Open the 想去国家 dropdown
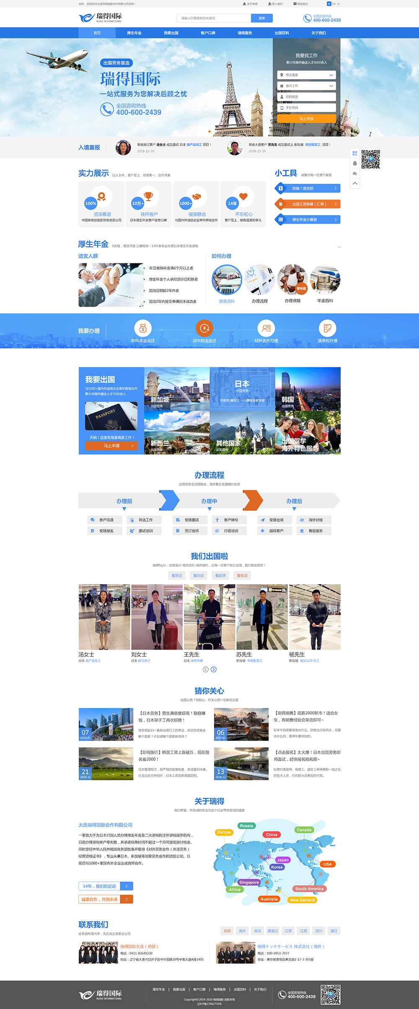 306,75
